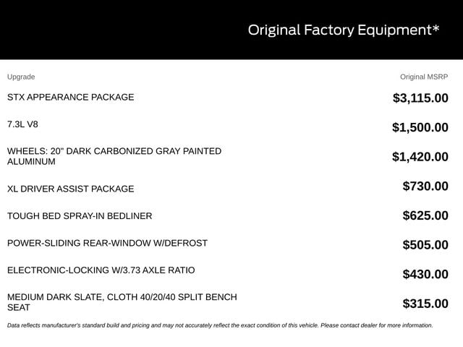The width and height of the screenshot is (463, 347).
Task: Click STX Appearance Package entry
Action: pos(71,97)
